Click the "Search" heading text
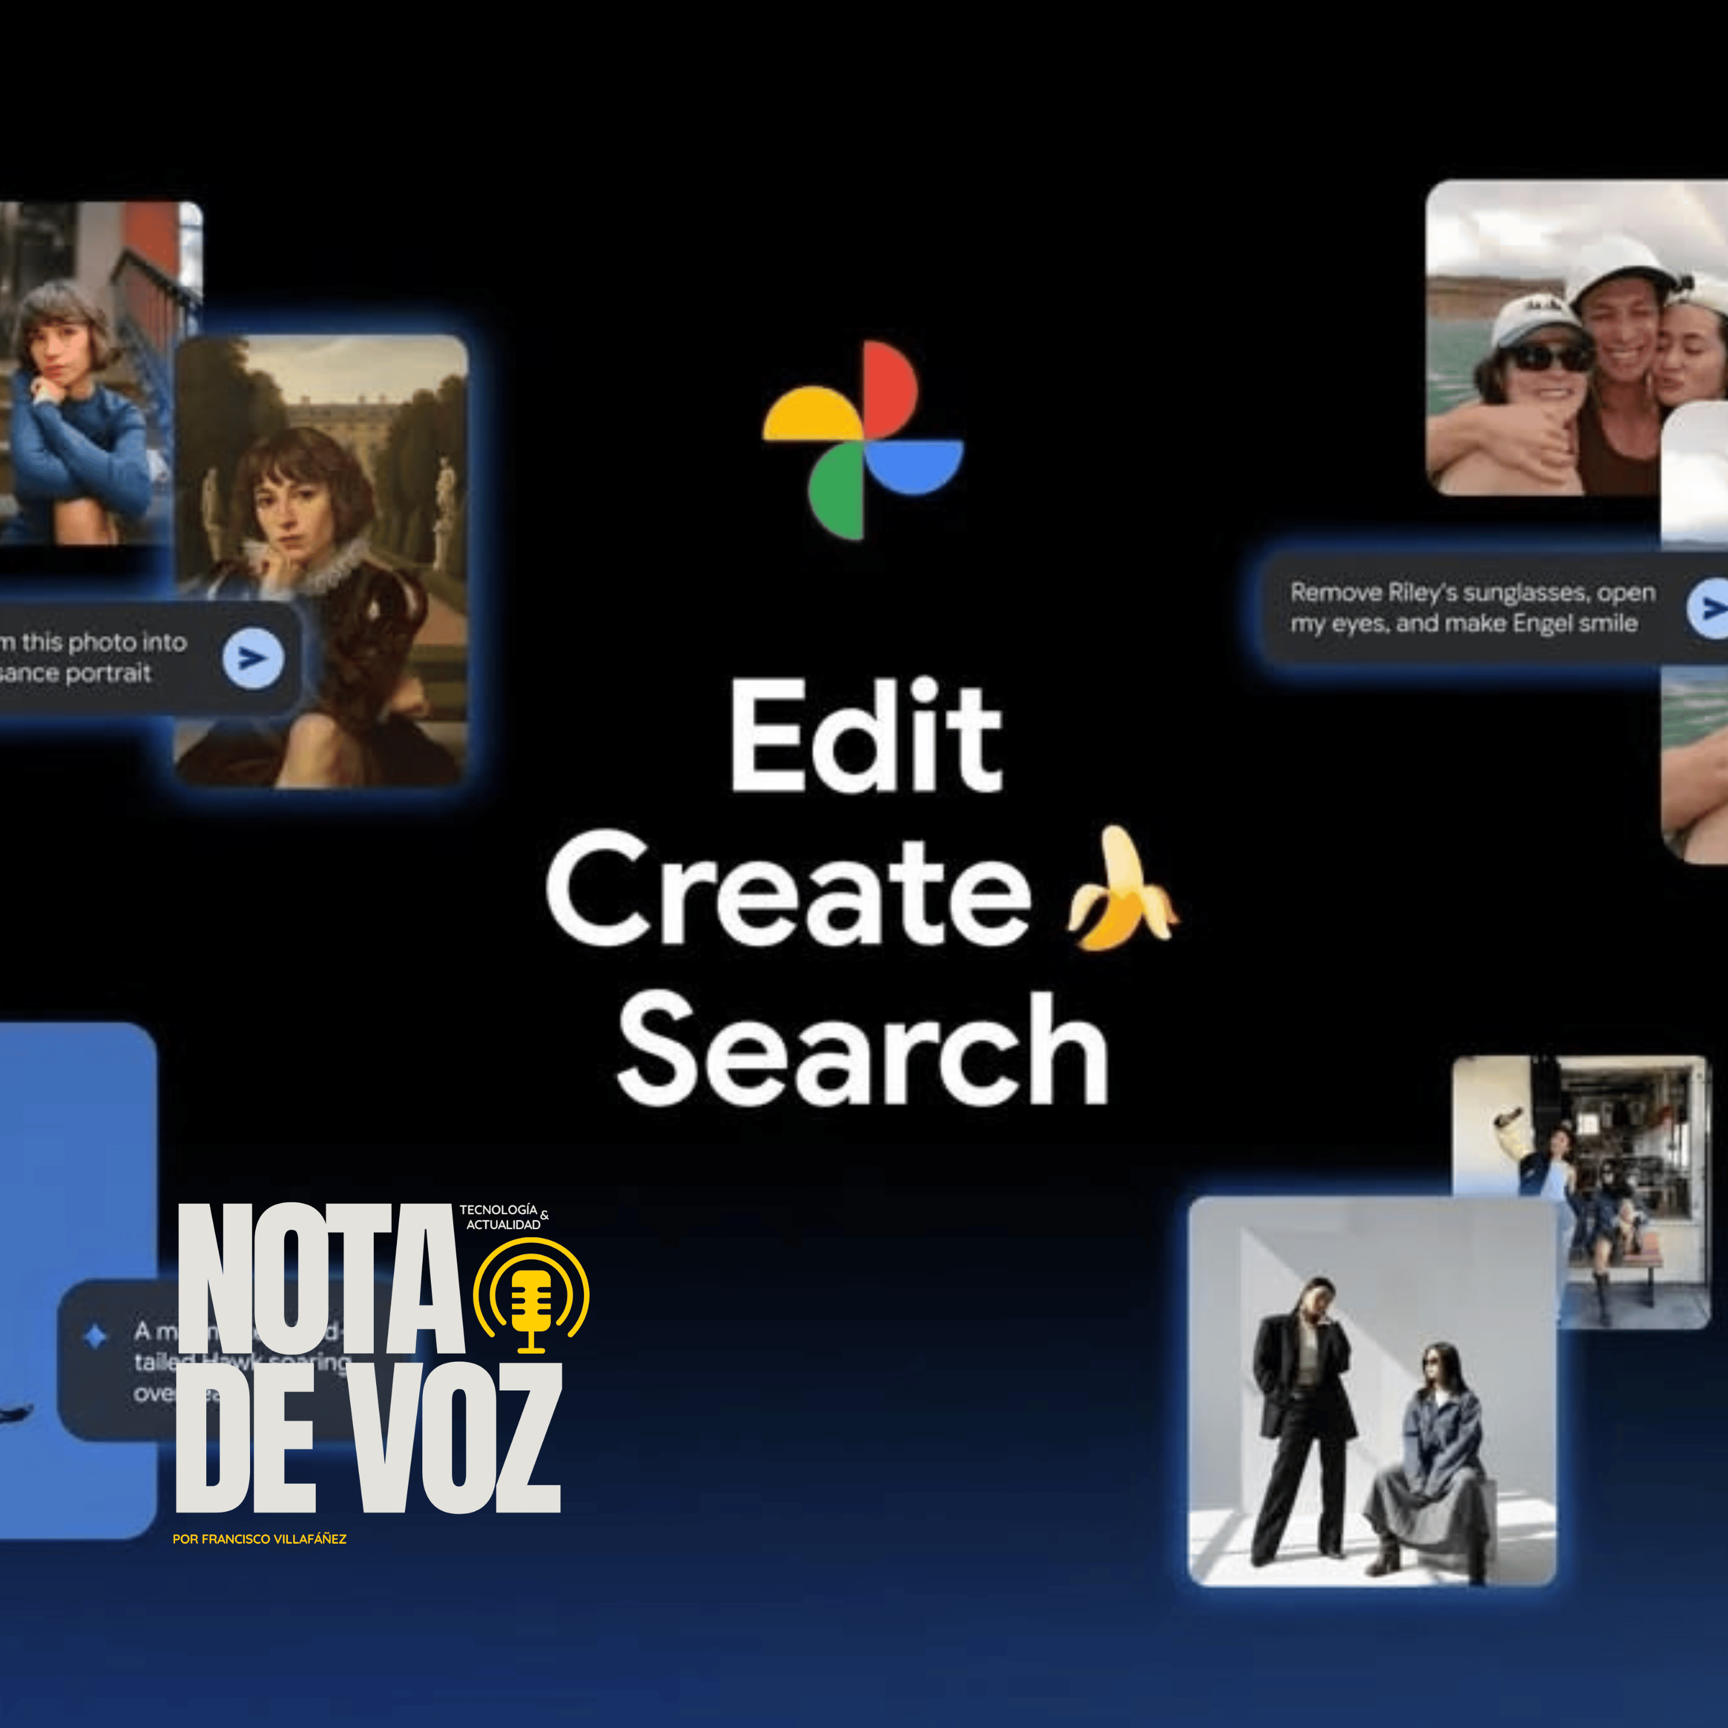The image size is (1728, 1728). (x=862, y=1048)
